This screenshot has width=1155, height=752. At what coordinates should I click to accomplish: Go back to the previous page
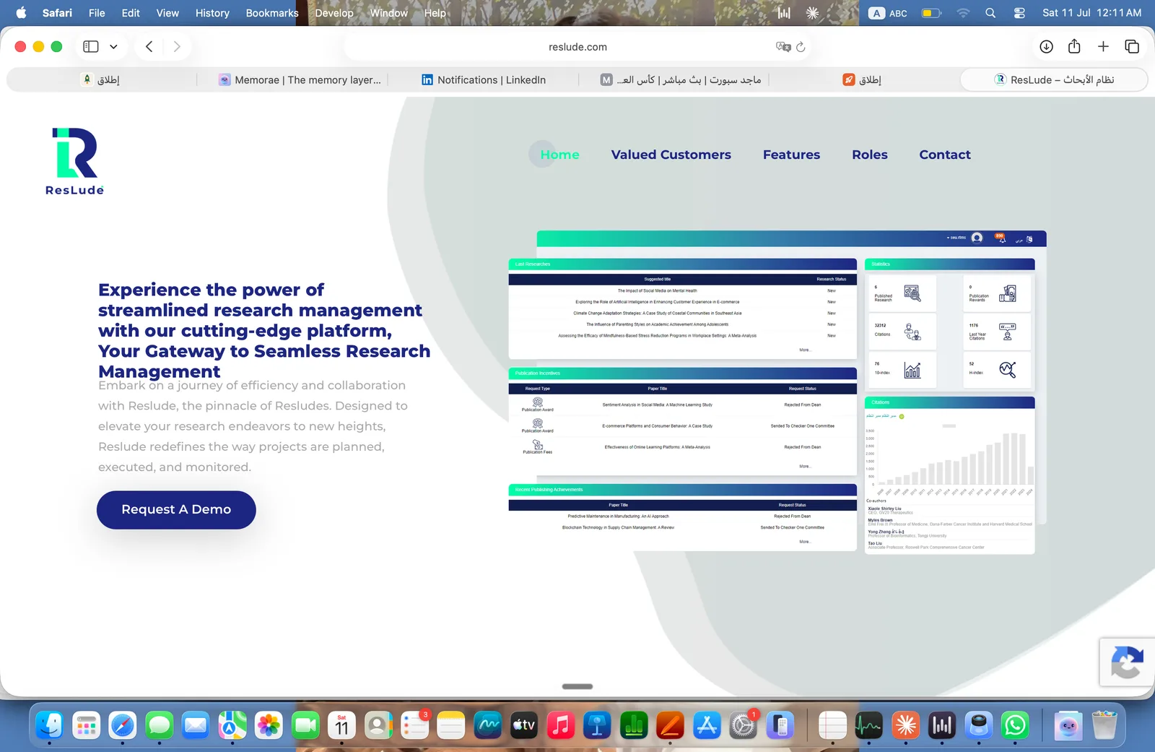click(x=149, y=47)
